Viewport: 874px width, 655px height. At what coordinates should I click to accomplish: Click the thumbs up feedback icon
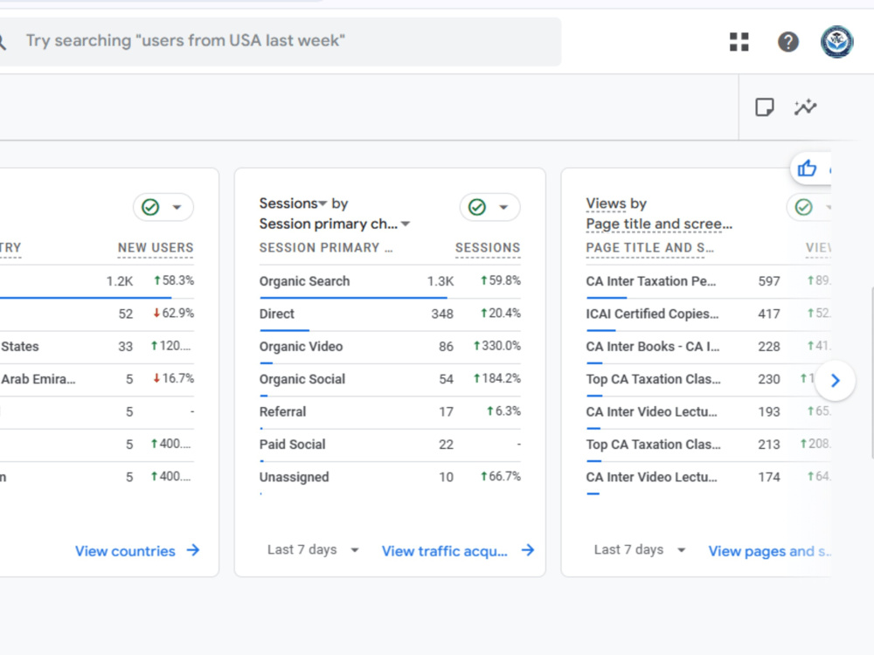click(x=807, y=169)
